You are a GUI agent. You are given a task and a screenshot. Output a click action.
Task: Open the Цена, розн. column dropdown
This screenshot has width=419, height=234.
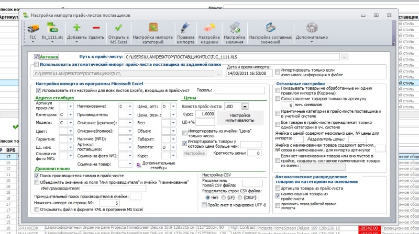pos(173,114)
